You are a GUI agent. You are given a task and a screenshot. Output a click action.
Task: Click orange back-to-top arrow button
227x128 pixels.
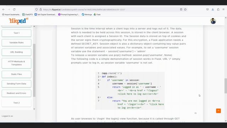coord(218,111)
